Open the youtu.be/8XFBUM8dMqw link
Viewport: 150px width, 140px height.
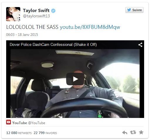click(x=90, y=27)
